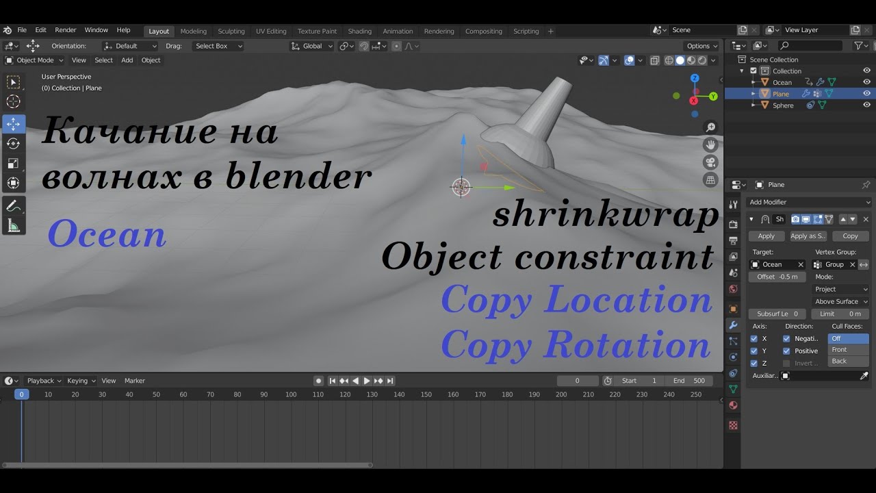876x493 pixels.
Task: Toggle Y axis checkbox
Action: tap(754, 351)
